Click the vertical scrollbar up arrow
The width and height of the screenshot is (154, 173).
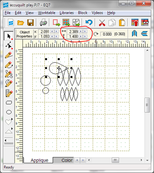tap(147, 50)
